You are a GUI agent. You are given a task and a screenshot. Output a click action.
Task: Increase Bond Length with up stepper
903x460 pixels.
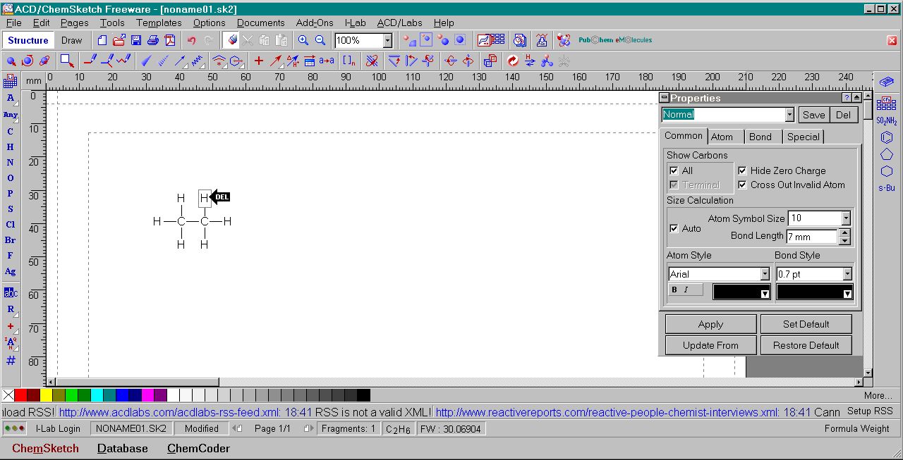click(x=845, y=232)
